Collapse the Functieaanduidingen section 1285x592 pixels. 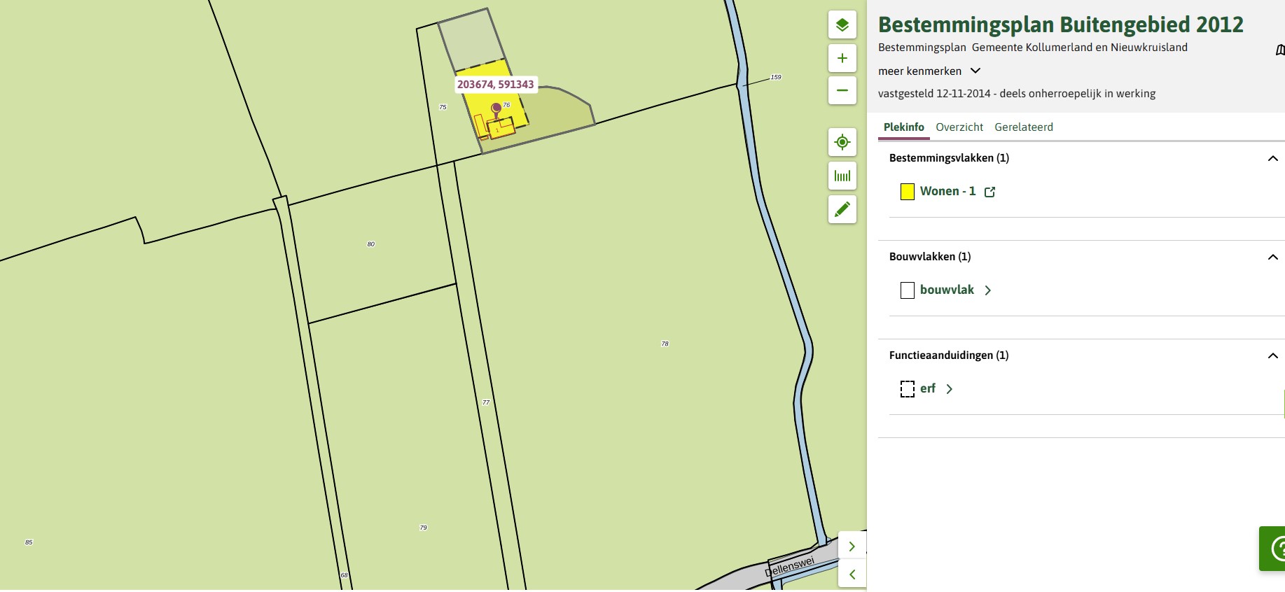pyautogui.click(x=1272, y=355)
